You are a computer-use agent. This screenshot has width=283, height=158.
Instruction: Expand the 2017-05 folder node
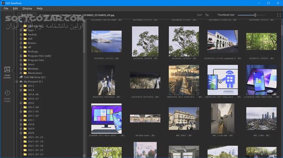pyautogui.click(x=21, y=111)
